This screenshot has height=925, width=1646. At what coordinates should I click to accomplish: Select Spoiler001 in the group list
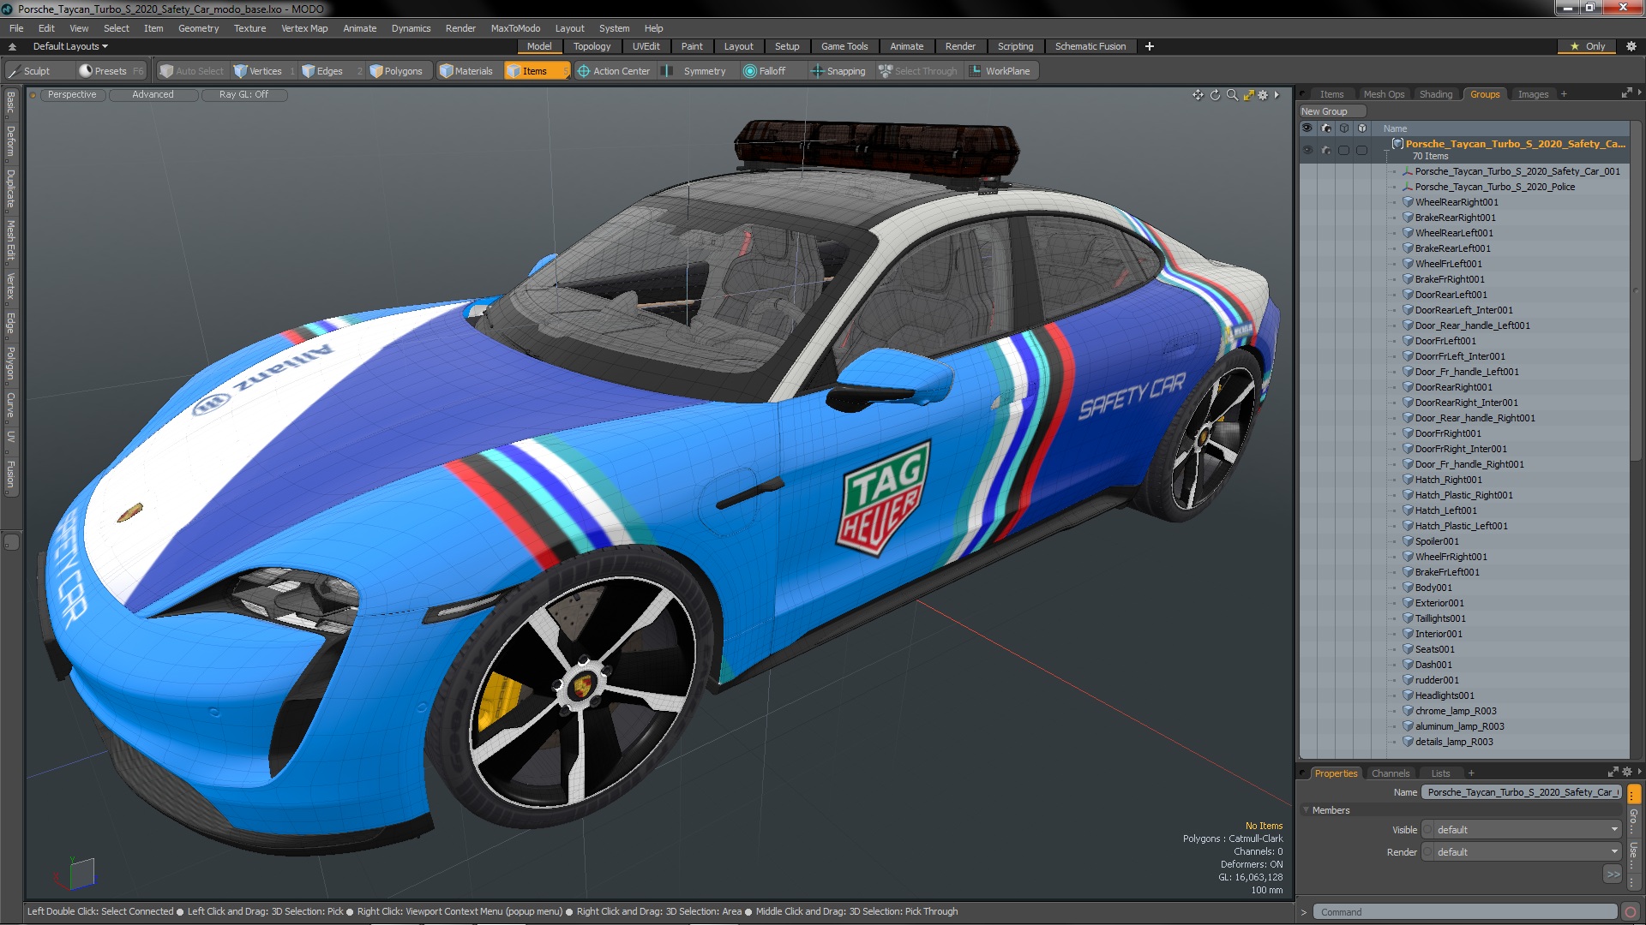coord(1436,541)
